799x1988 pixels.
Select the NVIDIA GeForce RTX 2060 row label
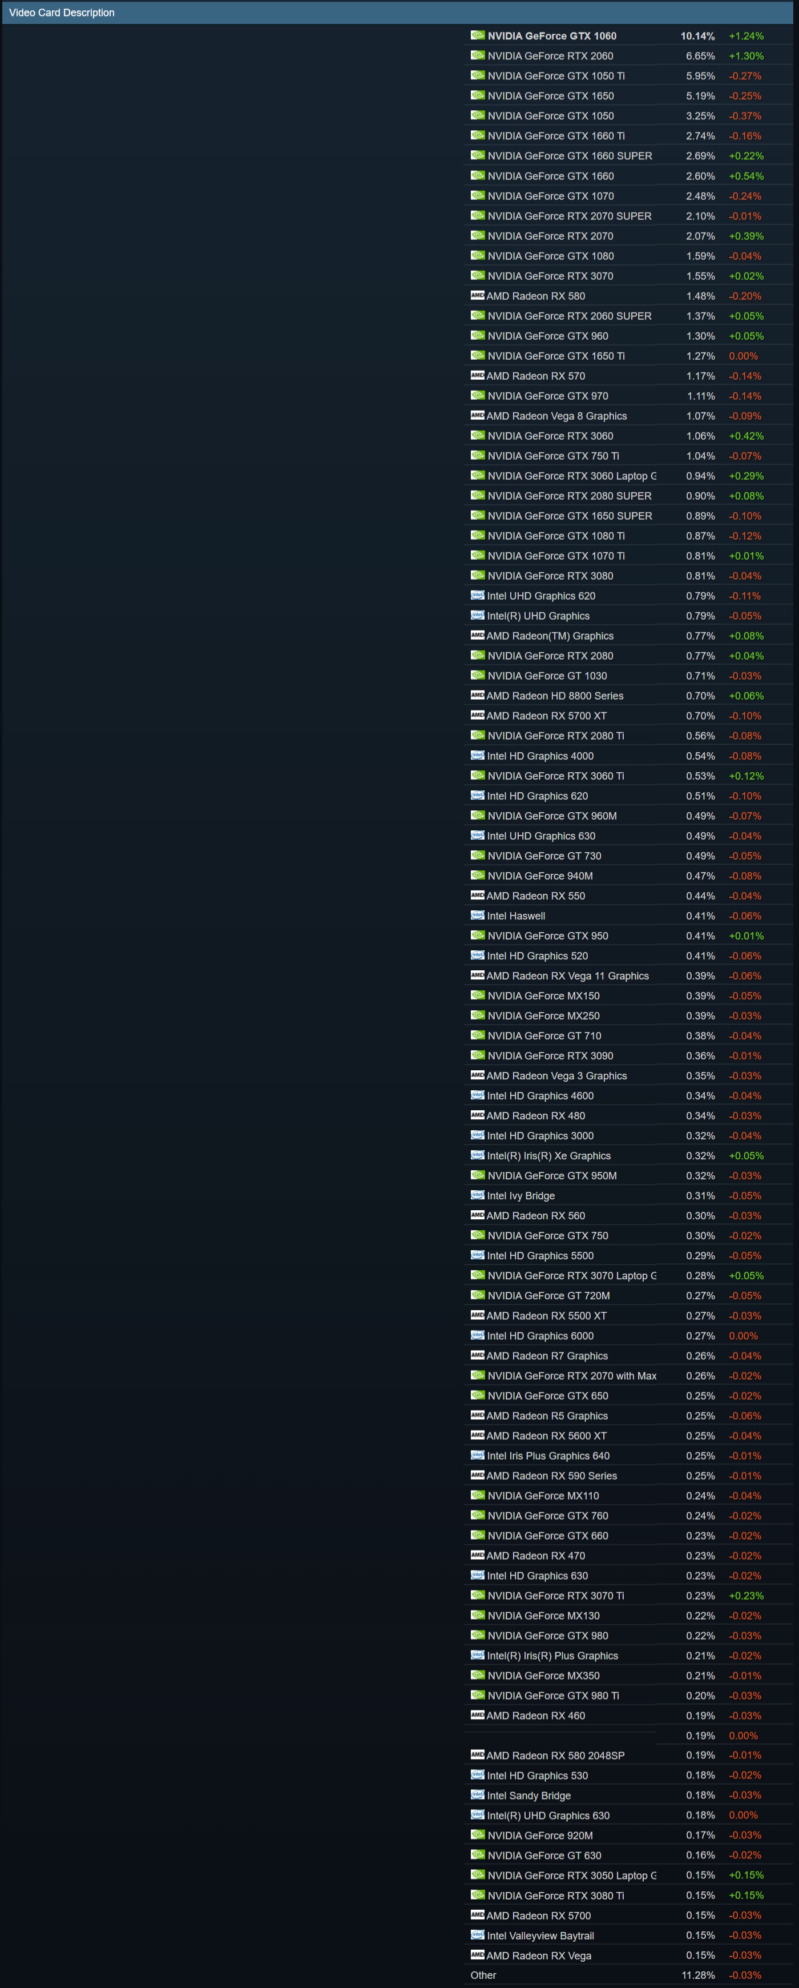pos(550,55)
